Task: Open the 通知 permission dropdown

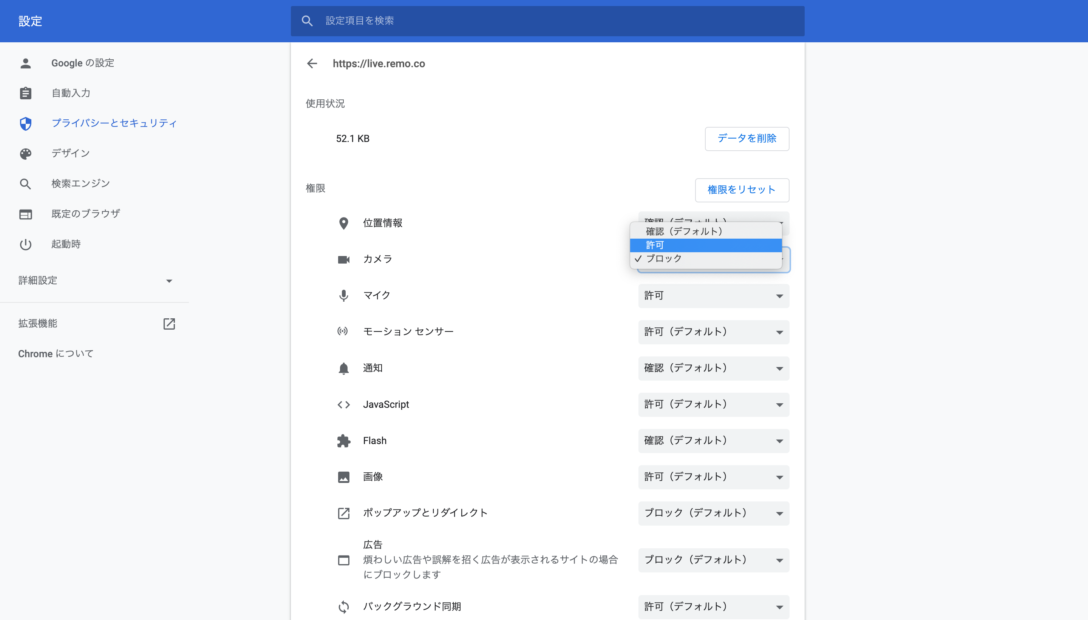Action: click(713, 368)
